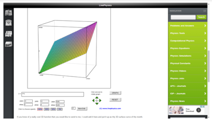Open the IOP – Journals menu item
This screenshot has height=123, width=212.
point(188,94)
